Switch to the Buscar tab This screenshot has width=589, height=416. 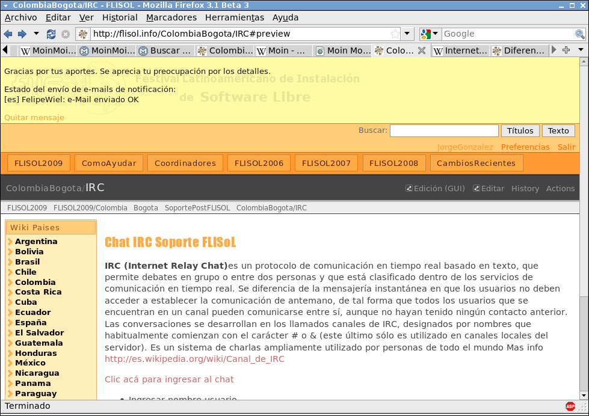165,50
